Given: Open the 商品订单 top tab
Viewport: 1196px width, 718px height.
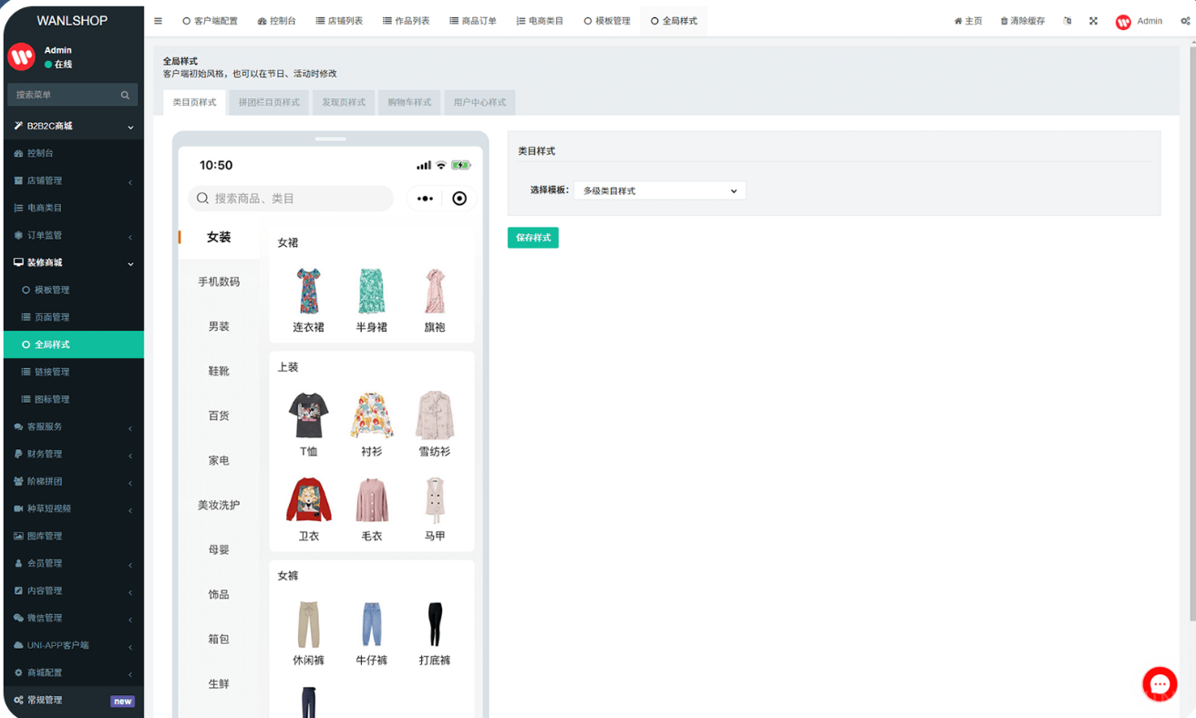Looking at the screenshot, I should tap(473, 21).
